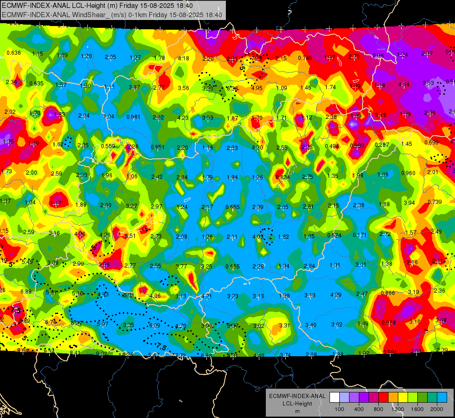Click the LCL-Height title line at top
Viewport: 455px width, 418px height.
pos(97,6)
